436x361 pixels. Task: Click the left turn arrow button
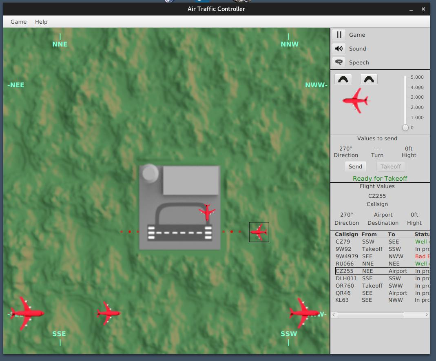[x=343, y=79]
